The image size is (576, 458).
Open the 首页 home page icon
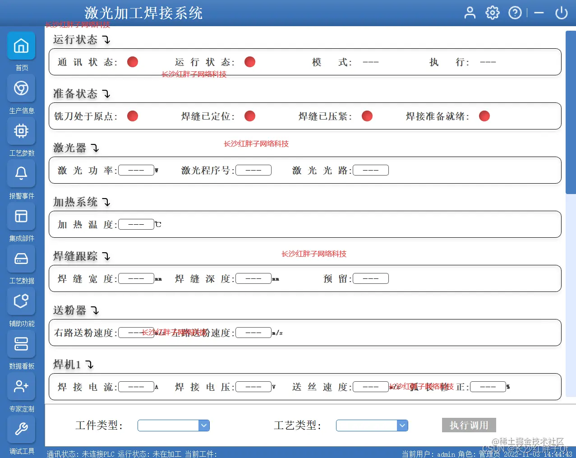coord(21,46)
